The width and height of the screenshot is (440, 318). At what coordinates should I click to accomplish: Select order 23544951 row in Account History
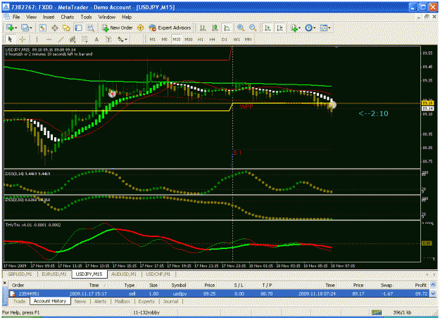coord(219,293)
